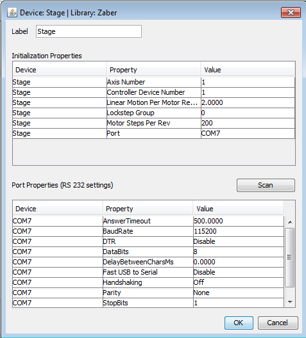Screen dimensions: 306x338
Task: Click the Scan button for ports
Action: click(266, 185)
